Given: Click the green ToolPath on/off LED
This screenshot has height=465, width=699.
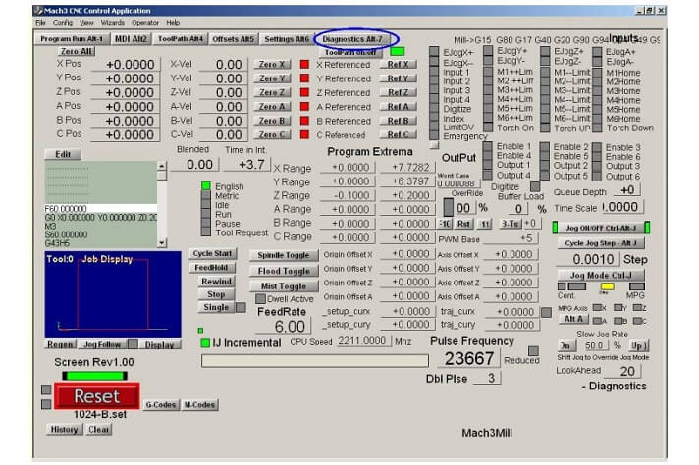Looking at the screenshot, I should (x=397, y=52).
